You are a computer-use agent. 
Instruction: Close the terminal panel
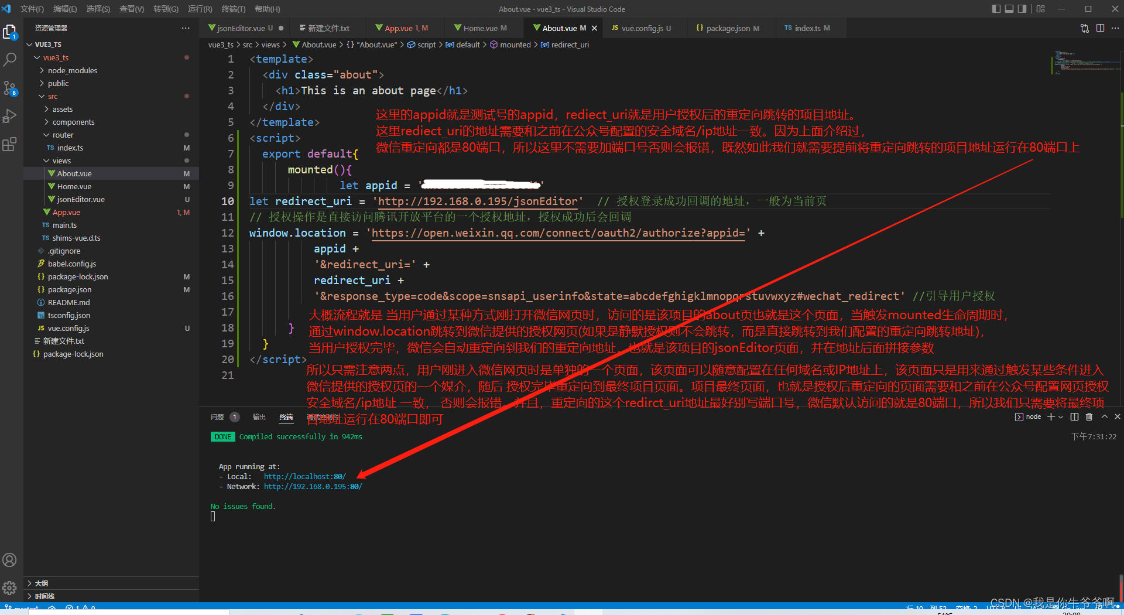click(1118, 416)
